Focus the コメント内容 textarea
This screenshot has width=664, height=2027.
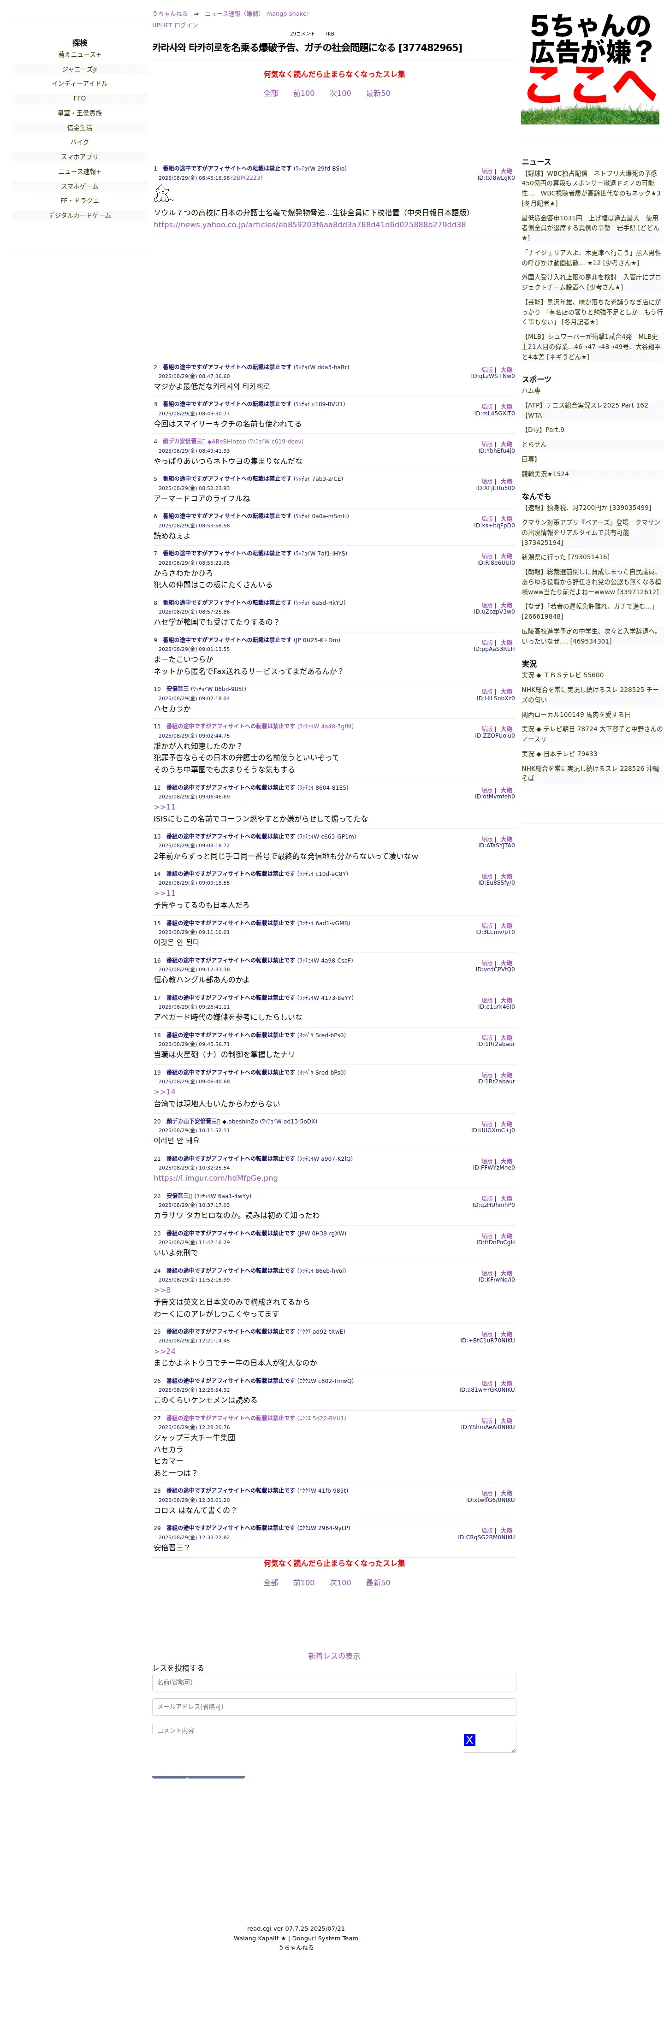tap(333, 1737)
